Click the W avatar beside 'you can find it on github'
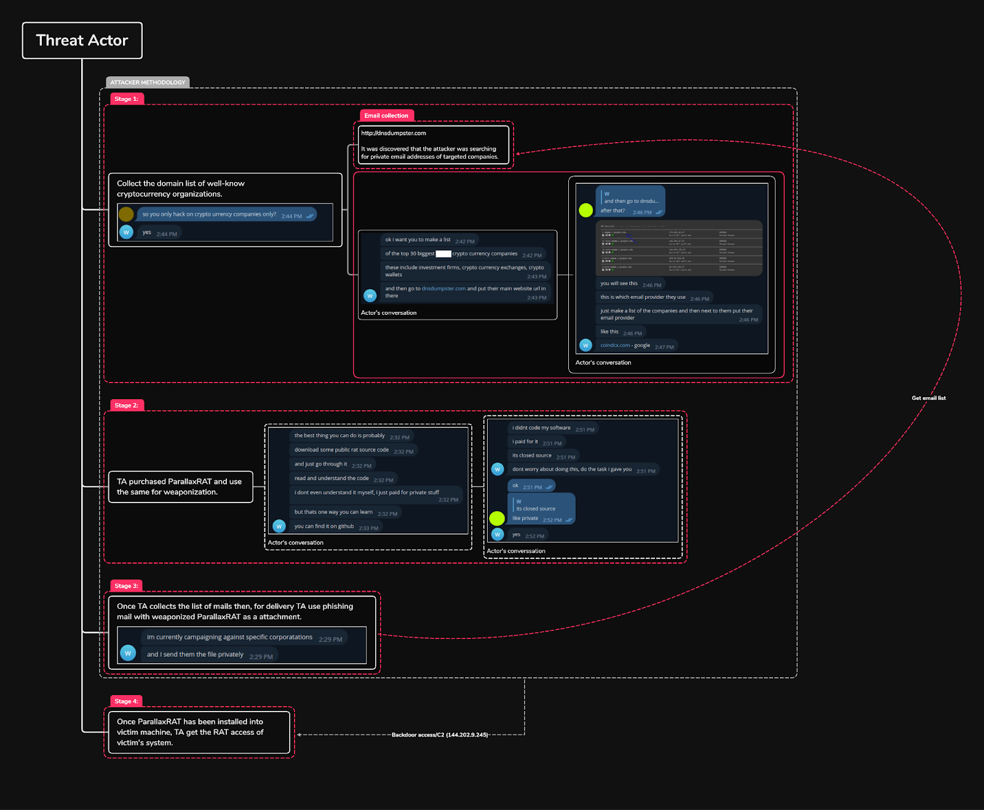This screenshot has height=810, width=984. 279,526
